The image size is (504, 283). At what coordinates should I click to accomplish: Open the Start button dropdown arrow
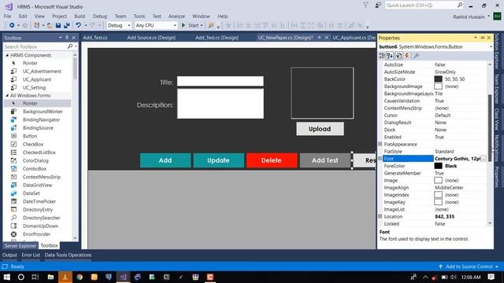[x=202, y=25]
